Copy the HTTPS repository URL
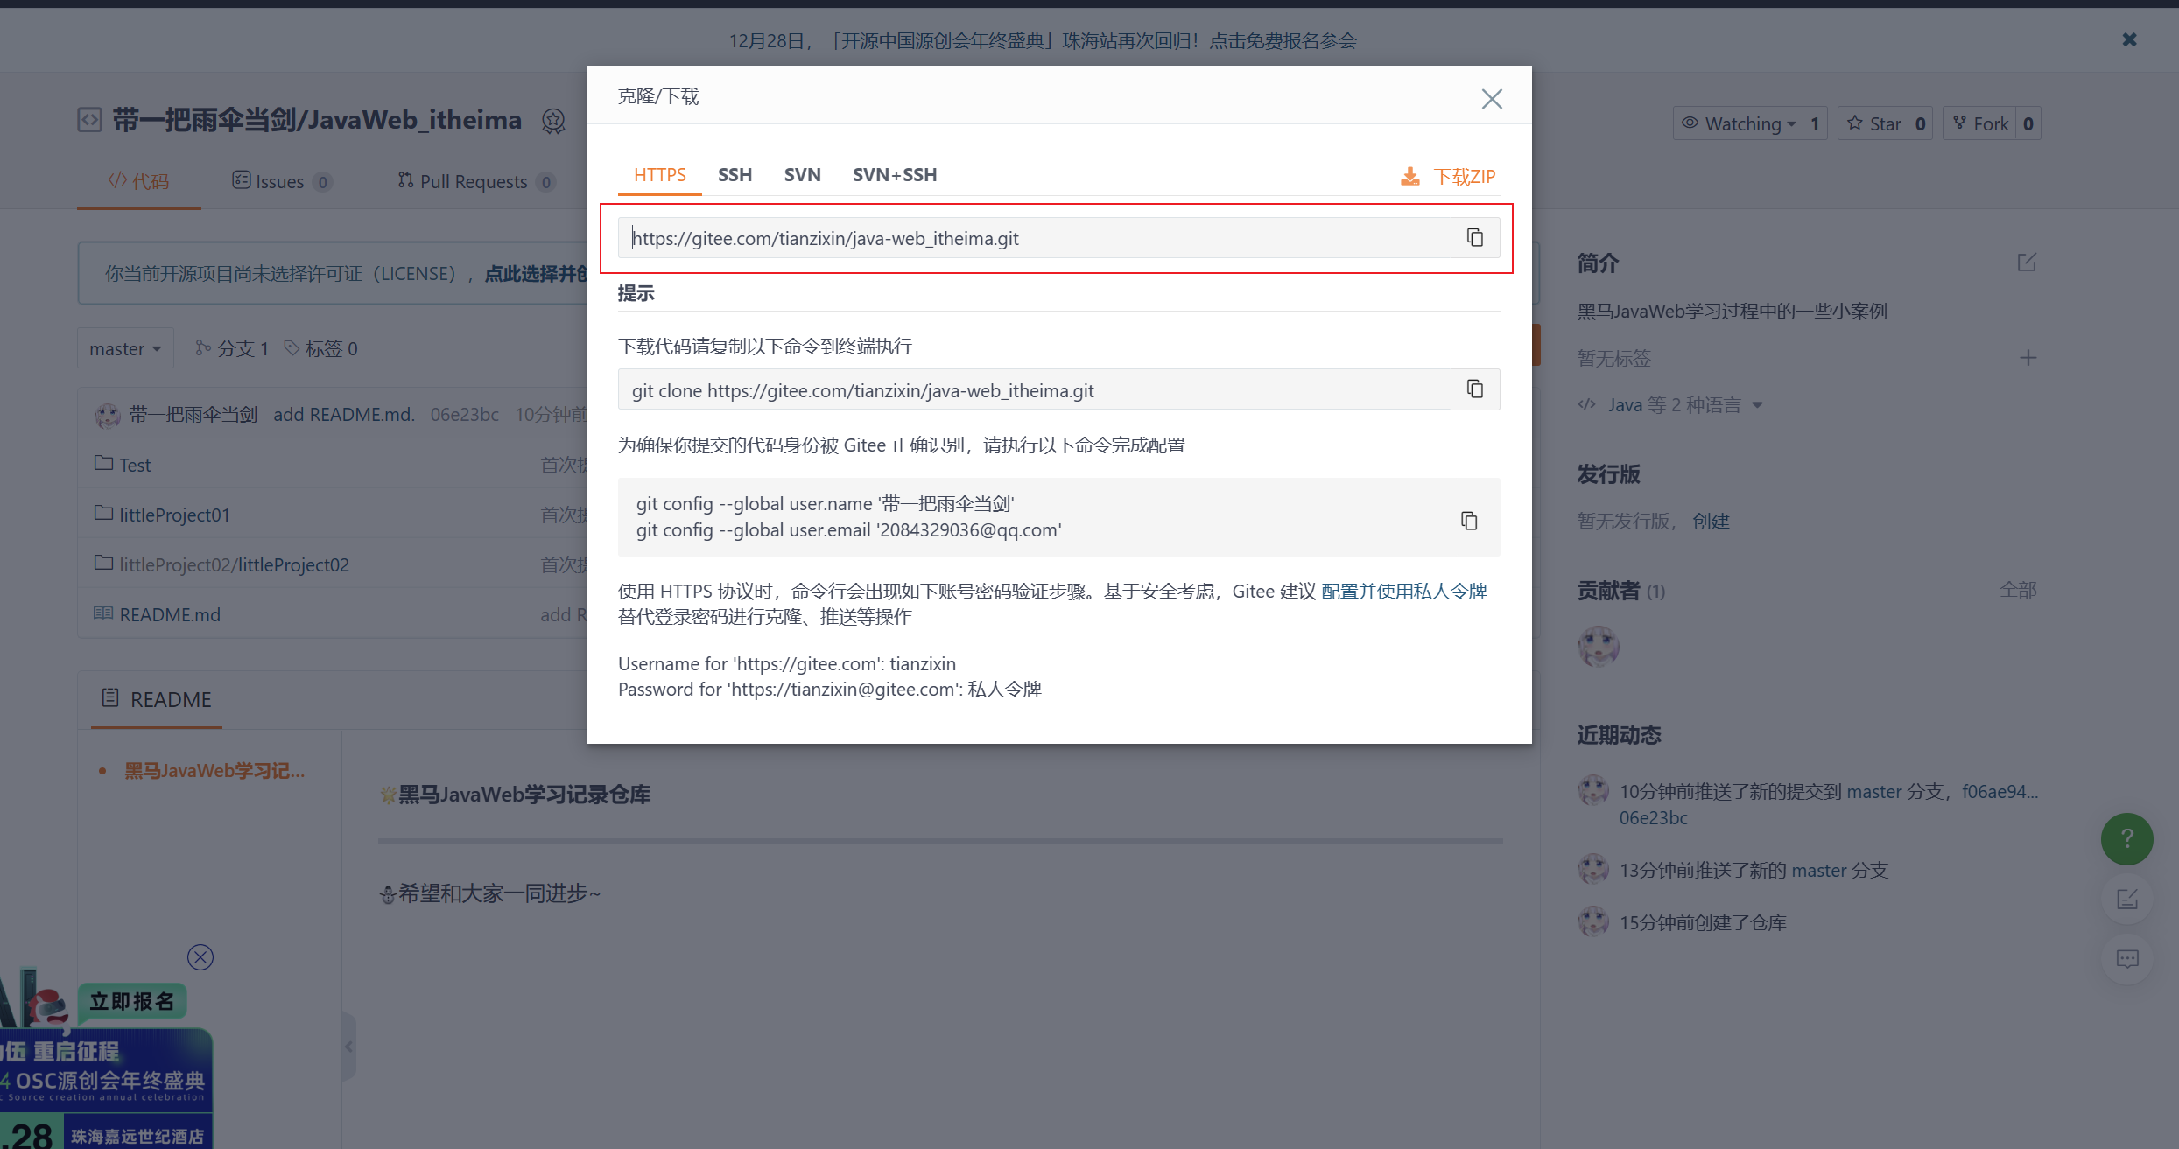Screen dimensions: 2179x1149 pos(1475,237)
